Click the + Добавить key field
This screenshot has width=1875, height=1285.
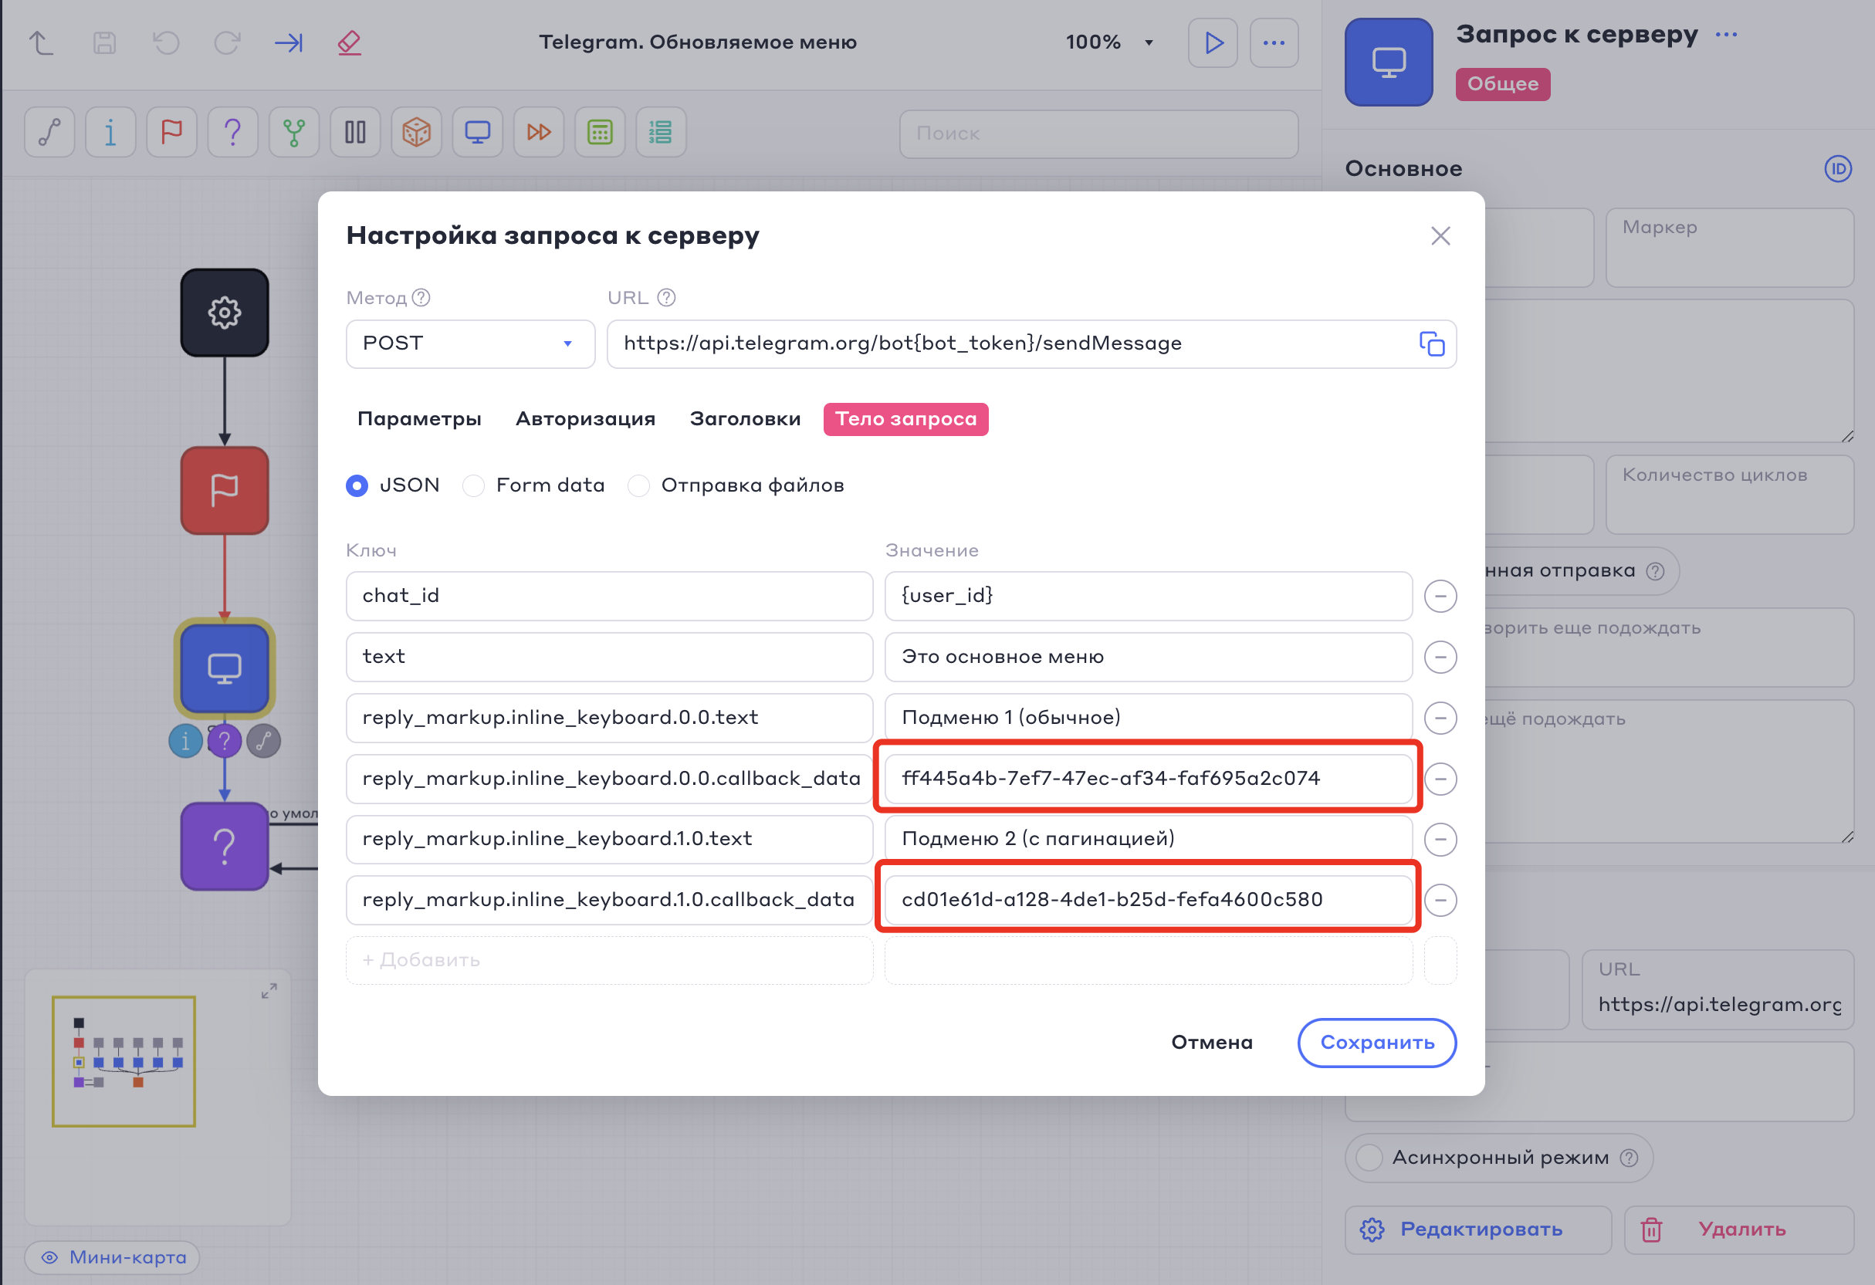[x=609, y=961]
